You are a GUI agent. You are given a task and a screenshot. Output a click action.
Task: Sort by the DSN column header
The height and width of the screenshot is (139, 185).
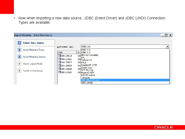coord(67,52)
